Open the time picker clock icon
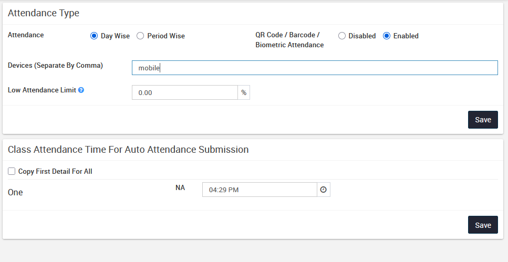The image size is (508, 262). [324, 190]
